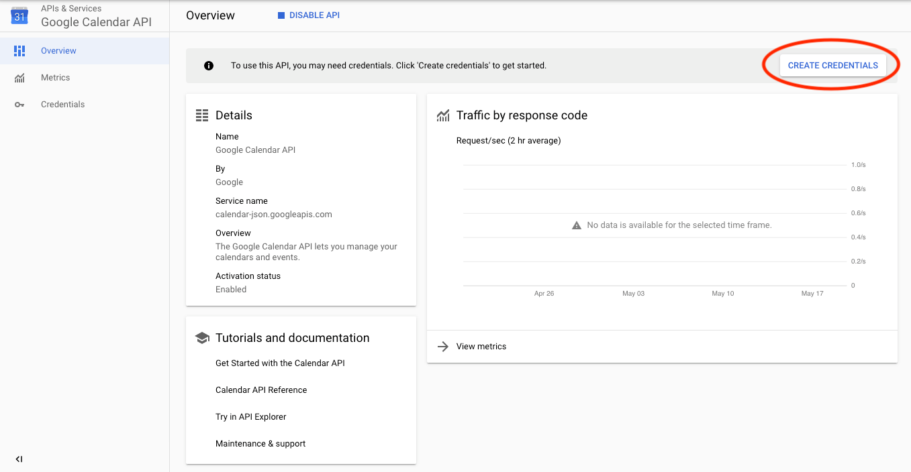Click the Google Calendar API logo icon
This screenshot has height=472, width=911.
coord(19,15)
